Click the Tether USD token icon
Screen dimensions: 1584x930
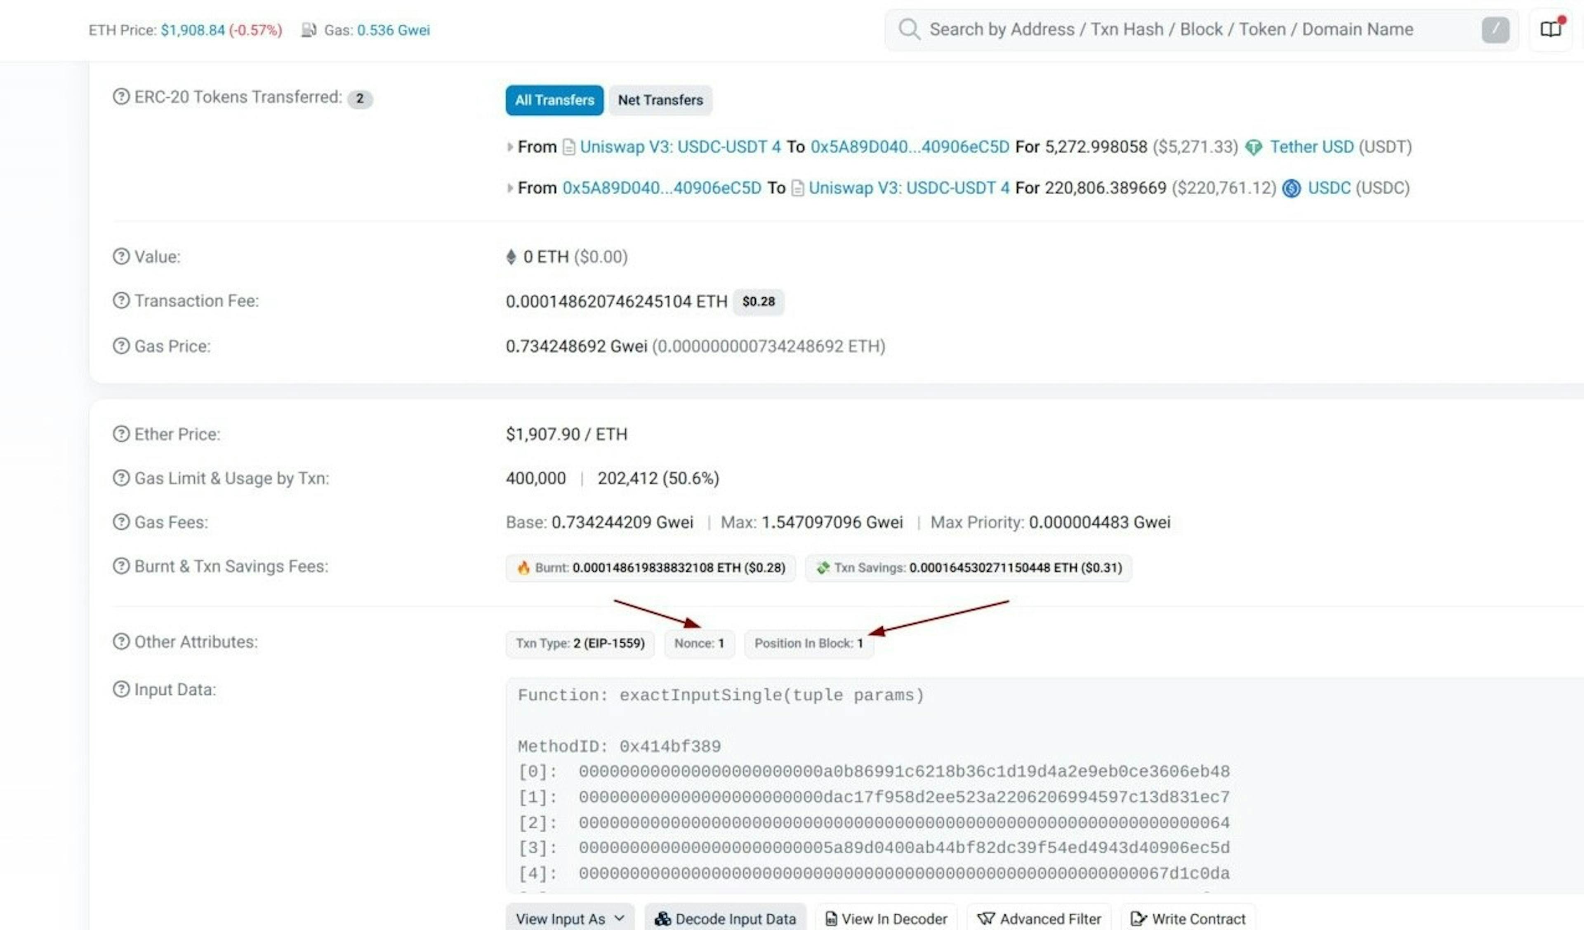click(1253, 147)
